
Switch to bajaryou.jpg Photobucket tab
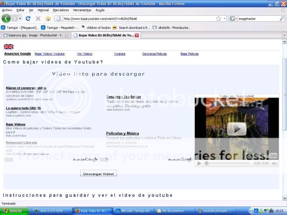[x=36, y=35]
